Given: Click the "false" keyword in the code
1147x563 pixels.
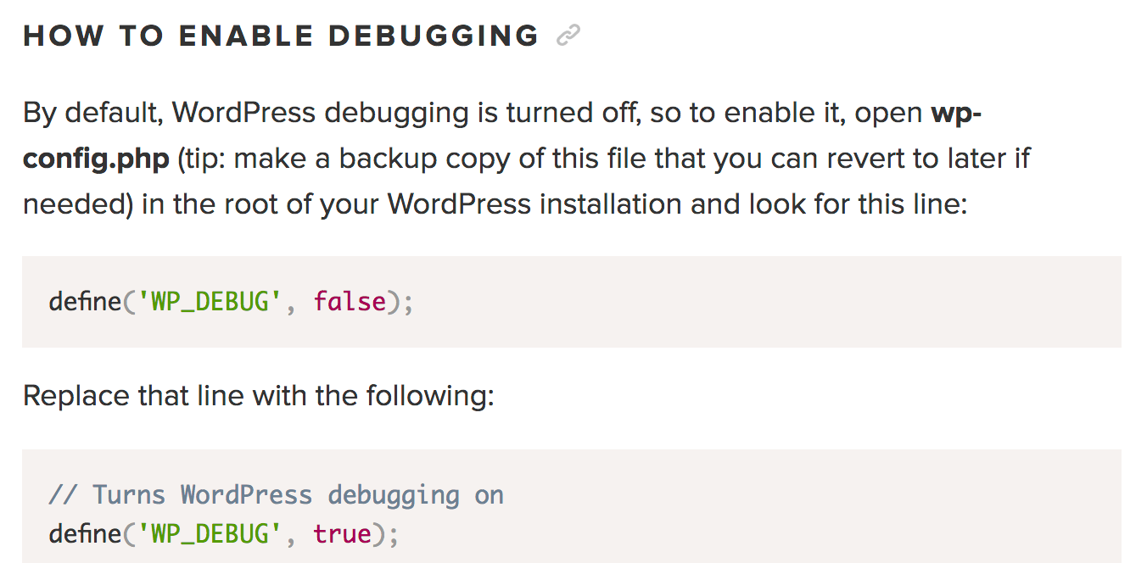Looking at the screenshot, I should pyautogui.click(x=350, y=301).
